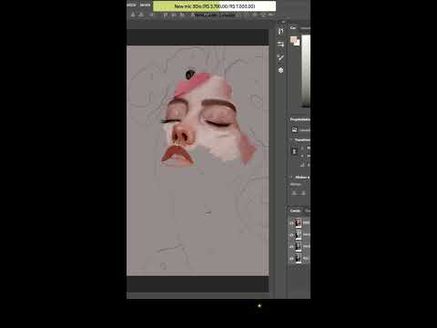
Task: Click the second align button under Alinhar
Action: (303, 193)
